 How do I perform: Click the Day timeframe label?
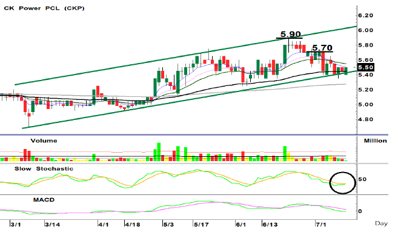pyautogui.click(x=381, y=223)
